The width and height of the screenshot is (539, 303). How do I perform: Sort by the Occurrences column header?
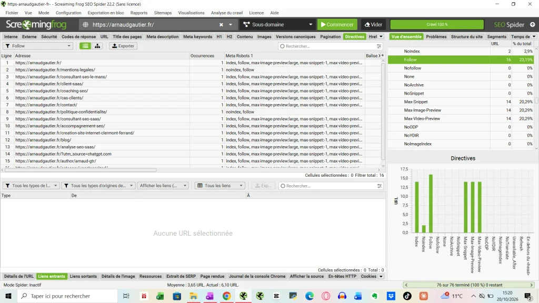(x=207, y=56)
